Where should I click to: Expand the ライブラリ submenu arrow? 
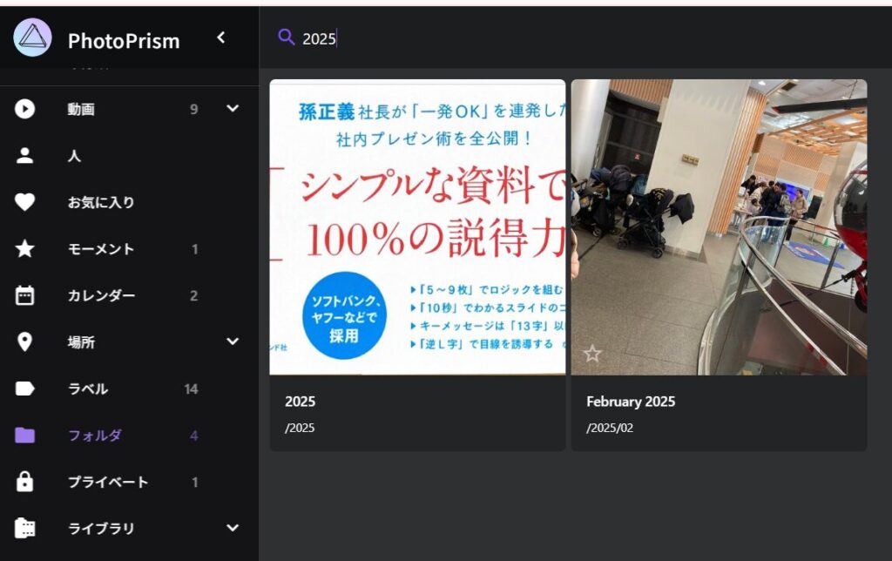click(233, 527)
